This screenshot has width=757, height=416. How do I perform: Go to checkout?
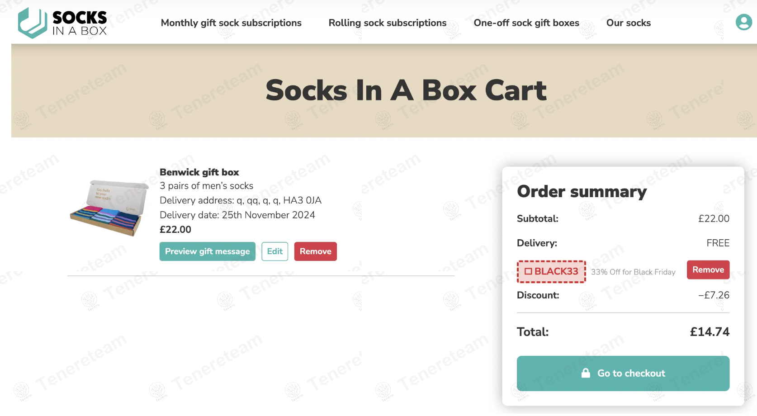point(623,373)
